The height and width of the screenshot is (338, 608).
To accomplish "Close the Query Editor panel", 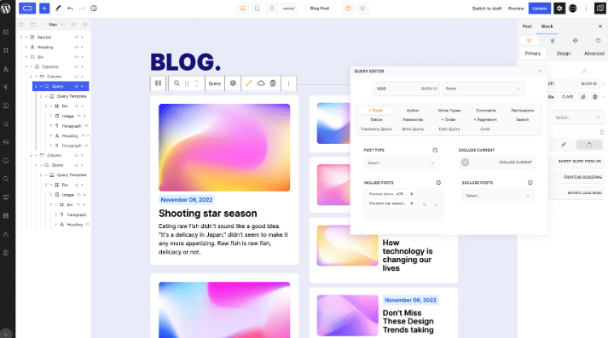I will [540, 72].
